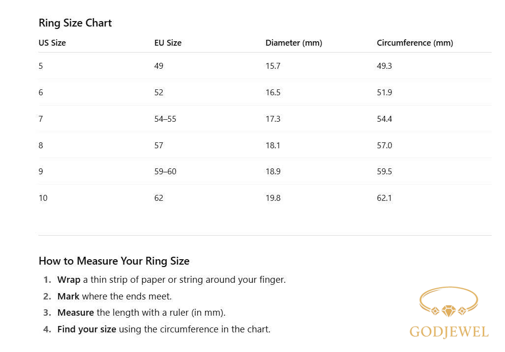
Task: Click the Find your size step text
Action: click(x=87, y=329)
